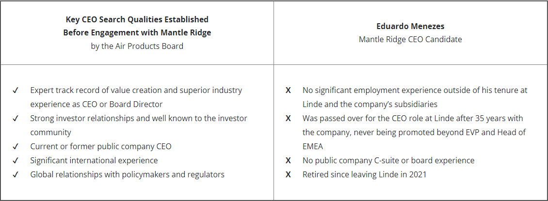Click the 'Expert track record of value creation' line
This screenshot has height=201, width=548.
[x=136, y=91]
